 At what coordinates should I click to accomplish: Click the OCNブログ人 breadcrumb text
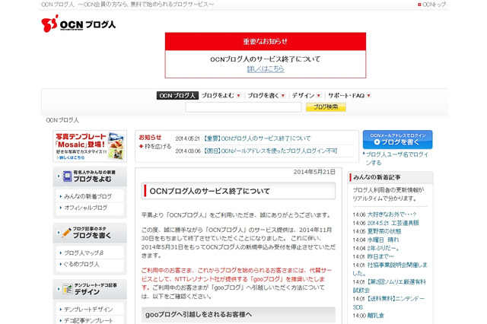pyautogui.click(x=62, y=120)
